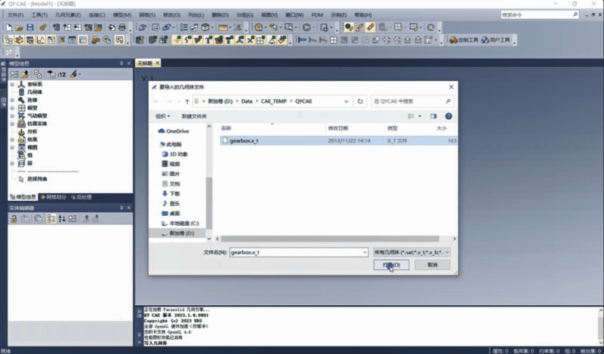
Task: Click the lock icon in the 实体编辑器 toolbar
Action: pyautogui.click(x=14, y=218)
